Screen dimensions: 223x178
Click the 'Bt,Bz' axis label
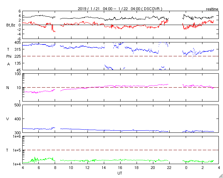click(x=11, y=26)
